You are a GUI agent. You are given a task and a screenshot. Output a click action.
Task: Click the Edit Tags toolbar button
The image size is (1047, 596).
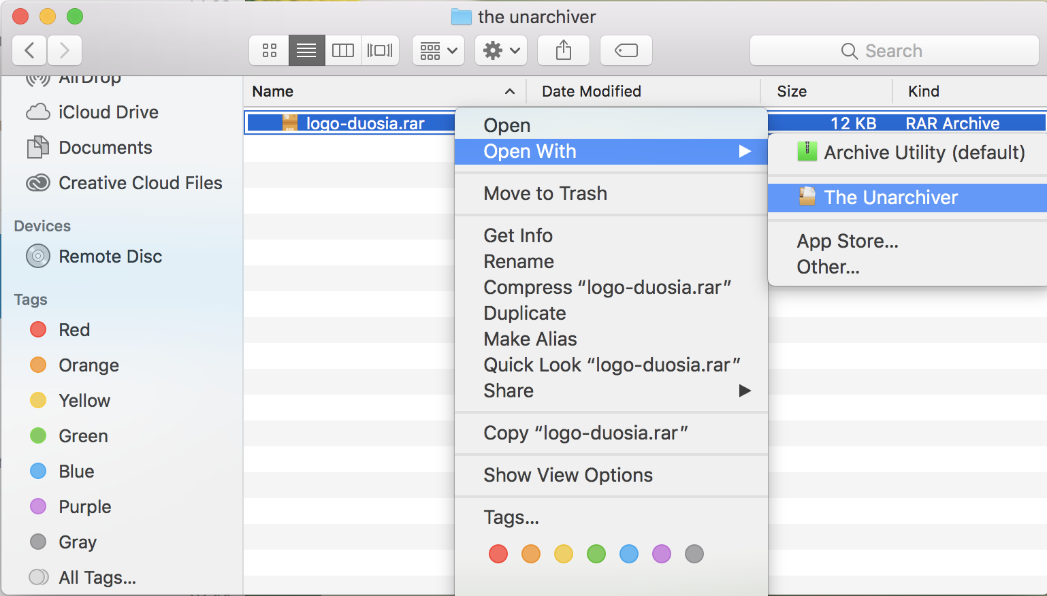pyautogui.click(x=626, y=50)
